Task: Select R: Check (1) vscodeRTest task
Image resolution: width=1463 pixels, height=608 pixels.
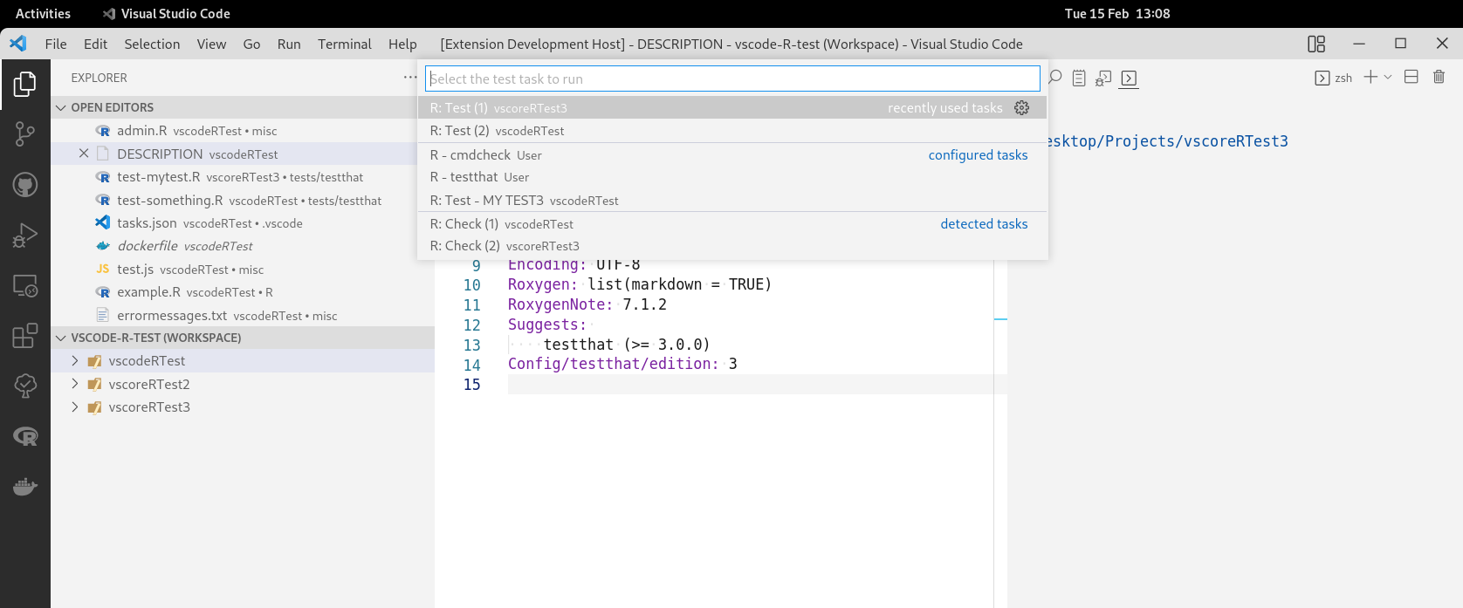Action: 732,223
